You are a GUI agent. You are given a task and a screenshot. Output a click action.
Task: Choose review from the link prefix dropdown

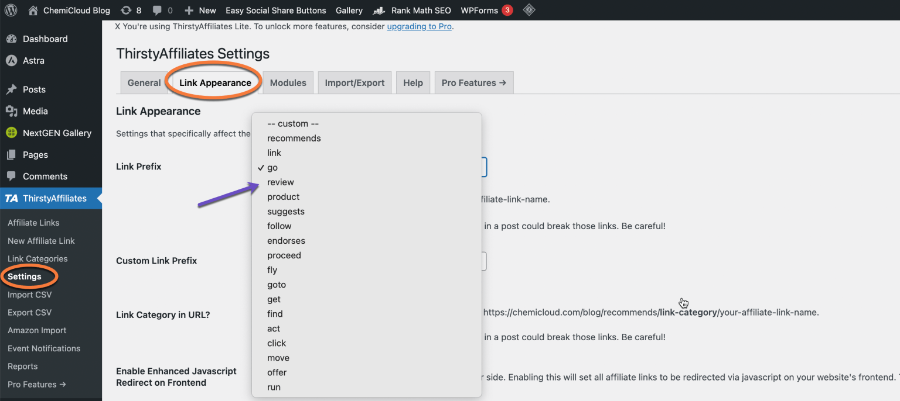[x=280, y=182]
